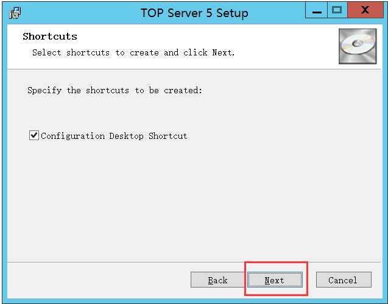Click the installer icon in the title bar
Screen dimensions: 388x304
15,12
